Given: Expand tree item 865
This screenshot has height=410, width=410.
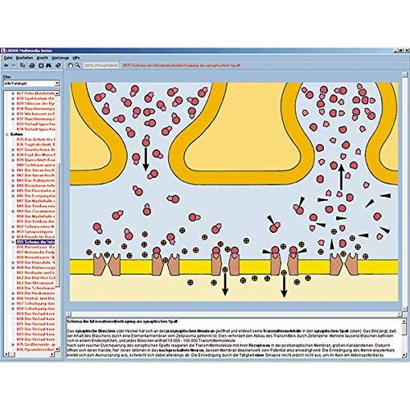Looking at the screenshot, I should tap(13, 294).
